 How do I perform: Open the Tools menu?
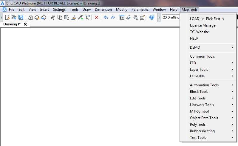[74, 10]
